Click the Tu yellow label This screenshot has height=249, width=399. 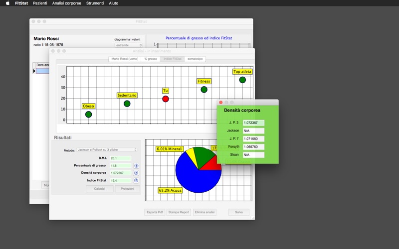click(x=166, y=91)
